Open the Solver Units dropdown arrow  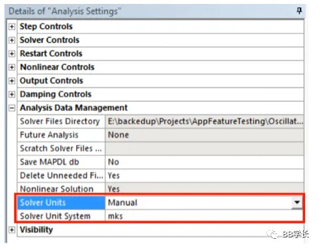click(297, 202)
